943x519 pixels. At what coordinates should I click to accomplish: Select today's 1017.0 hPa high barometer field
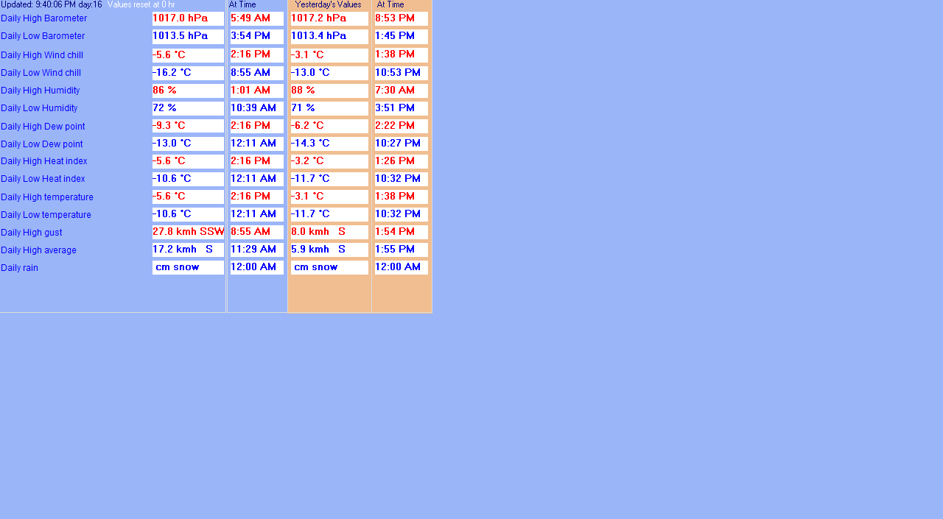[188, 18]
